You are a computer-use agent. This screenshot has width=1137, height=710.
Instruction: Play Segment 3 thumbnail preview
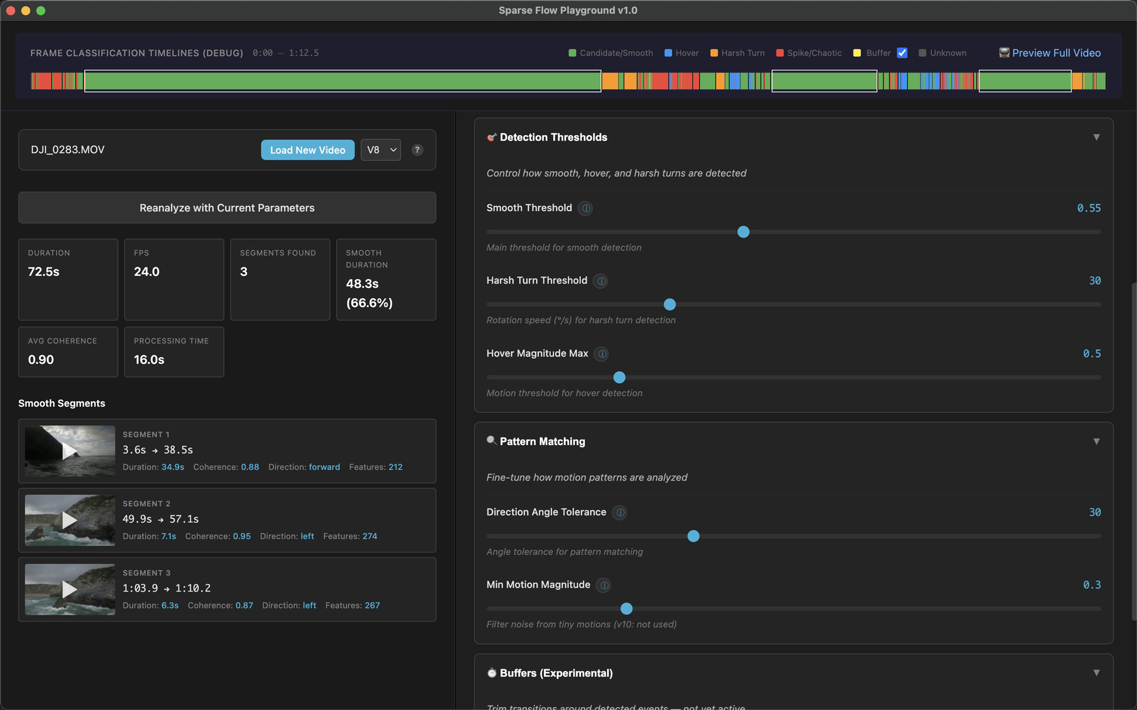tap(69, 589)
